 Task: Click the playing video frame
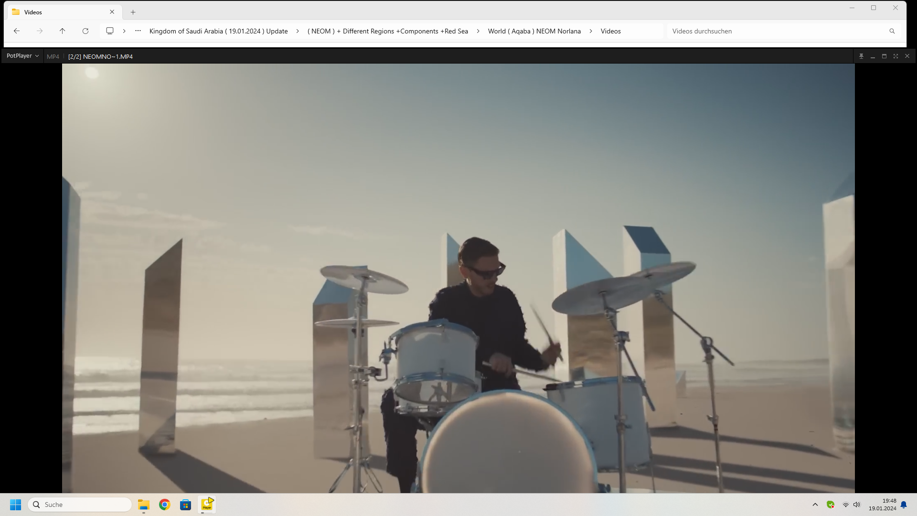pos(458,278)
